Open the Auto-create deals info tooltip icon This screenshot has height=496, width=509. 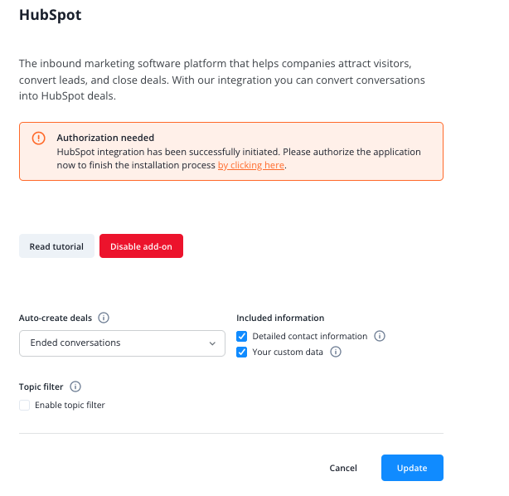[x=104, y=318]
